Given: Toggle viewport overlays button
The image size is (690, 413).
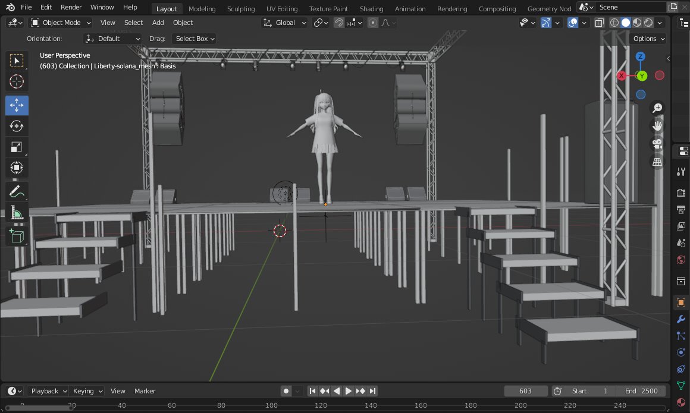Looking at the screenshot, I should 572,23.
